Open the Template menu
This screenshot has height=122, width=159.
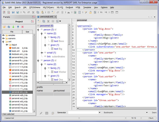[x=87, y=7]
